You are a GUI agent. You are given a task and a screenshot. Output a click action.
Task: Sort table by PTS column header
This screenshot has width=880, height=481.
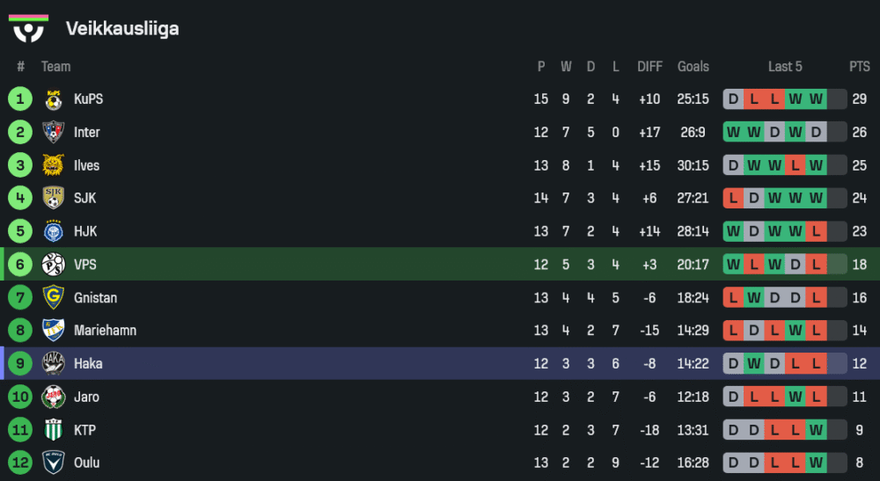(859, 67)
